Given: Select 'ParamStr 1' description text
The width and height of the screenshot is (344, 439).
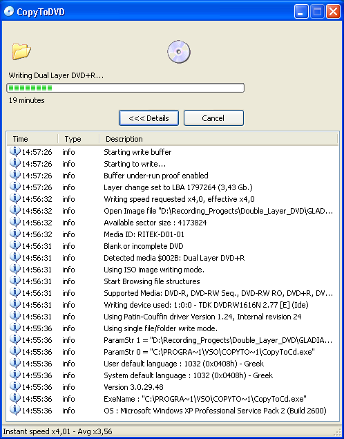Looking at the screenshot, I should point(218,340).
